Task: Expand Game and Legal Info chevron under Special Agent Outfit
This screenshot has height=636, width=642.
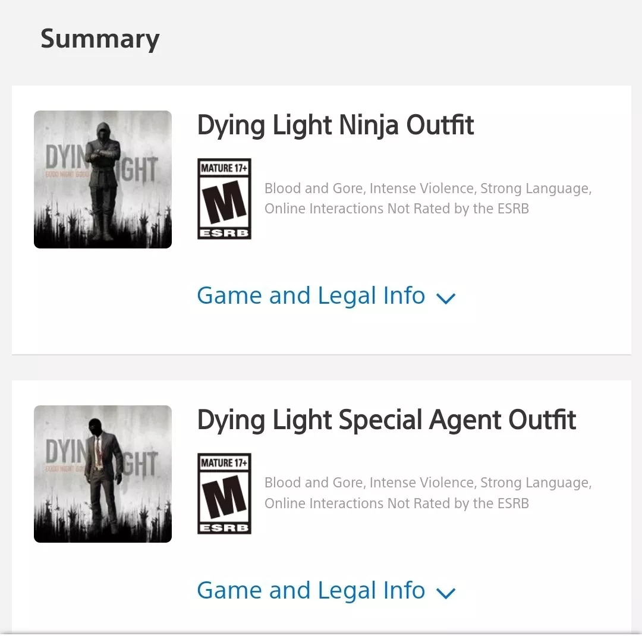Action: click(446, 593)
